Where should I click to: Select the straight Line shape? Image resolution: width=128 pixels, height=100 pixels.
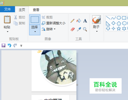pos(108,18)
